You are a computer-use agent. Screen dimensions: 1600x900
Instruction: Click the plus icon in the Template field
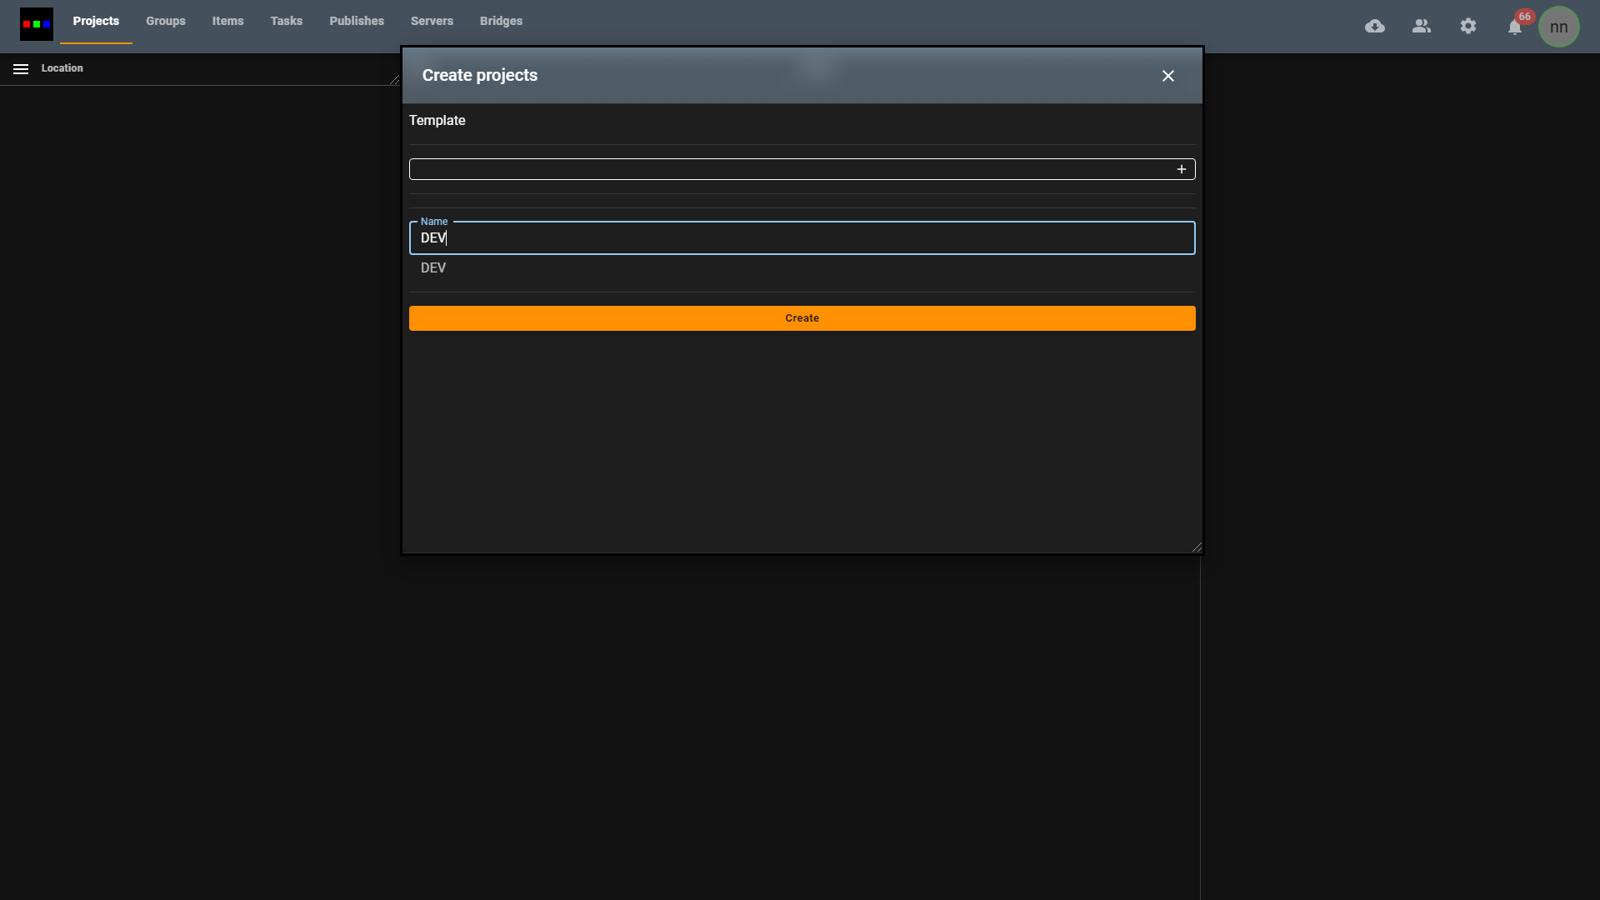(x=1181, y=169)
